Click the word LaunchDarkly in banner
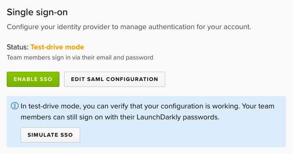 159,117
